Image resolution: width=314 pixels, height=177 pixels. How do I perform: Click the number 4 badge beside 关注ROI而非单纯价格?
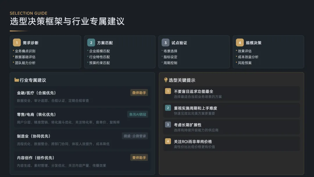168,141
